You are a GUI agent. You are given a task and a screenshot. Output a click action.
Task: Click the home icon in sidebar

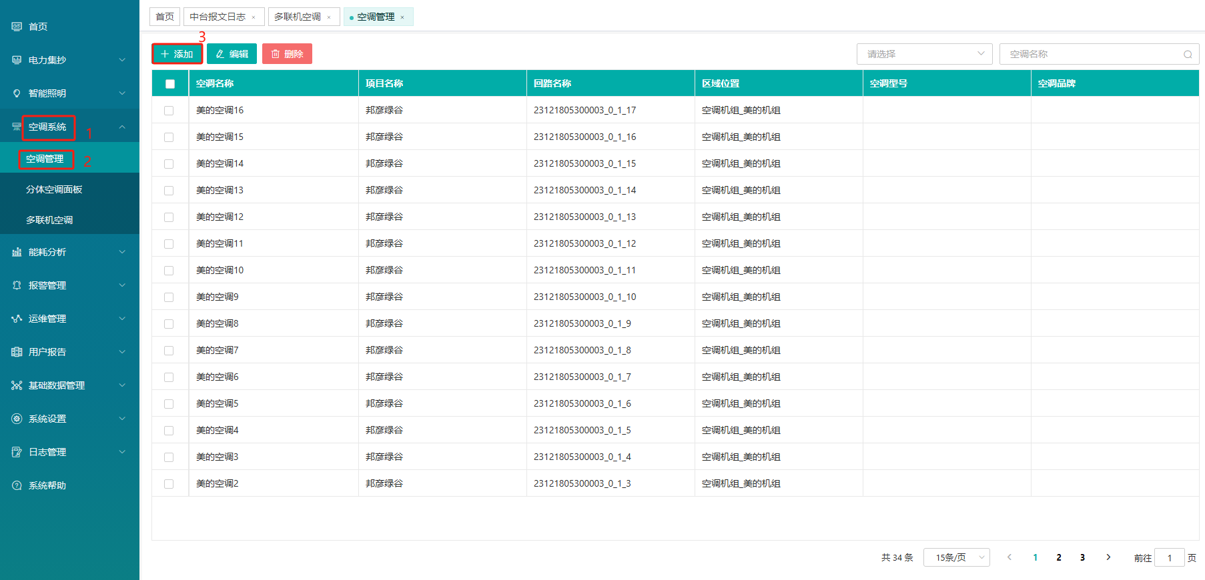(x=17, y=27)
